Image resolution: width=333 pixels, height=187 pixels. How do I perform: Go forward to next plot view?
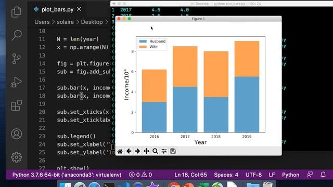137,151
